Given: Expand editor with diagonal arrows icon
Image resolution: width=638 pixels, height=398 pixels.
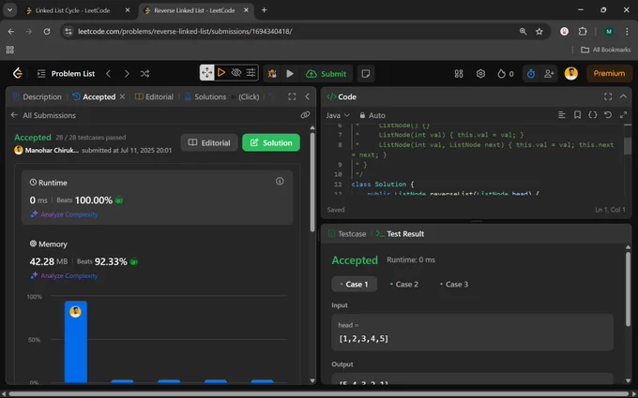Looking at the screenshot, I should pyautogui.click(x=623, y=115).
